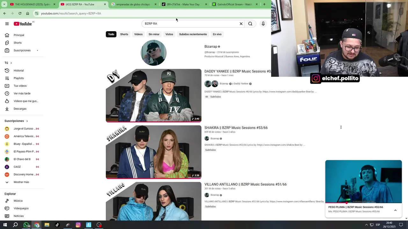Open DADDY YANKEE BZRP Music Sessions title
Screen dimensions: 408x229
(x=237, y=71)
